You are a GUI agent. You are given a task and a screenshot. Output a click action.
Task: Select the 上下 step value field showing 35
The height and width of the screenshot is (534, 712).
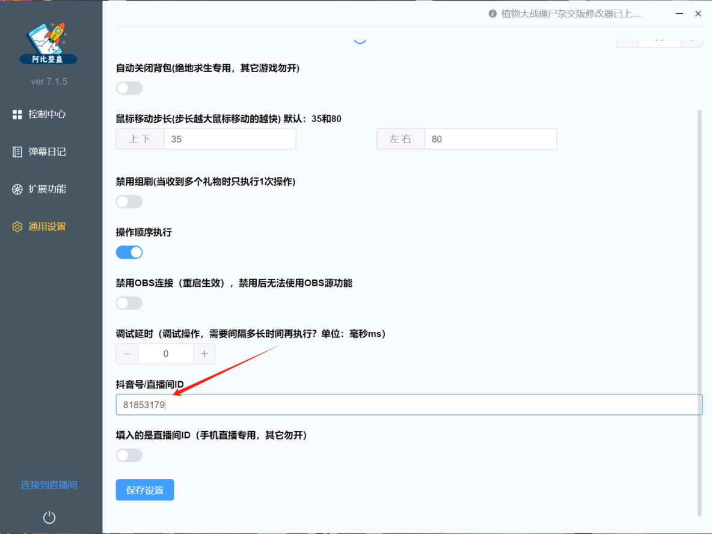pyautogui.click(x=230, y=139)
